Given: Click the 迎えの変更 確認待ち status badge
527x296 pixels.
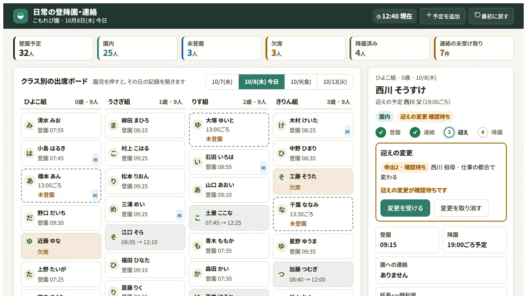Looking at the screenshot, I should pos(425,117).
